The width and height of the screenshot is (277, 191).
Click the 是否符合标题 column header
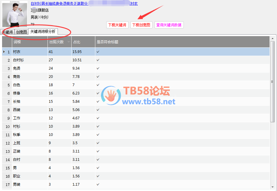pos(182,42)
